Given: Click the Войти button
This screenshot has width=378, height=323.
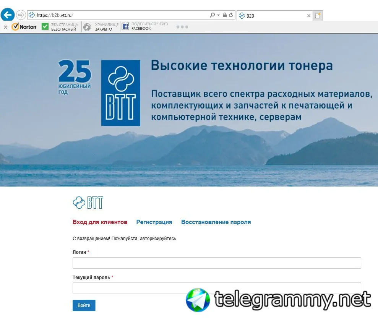Looking at the screenshot, I should (x=84, y=305).
